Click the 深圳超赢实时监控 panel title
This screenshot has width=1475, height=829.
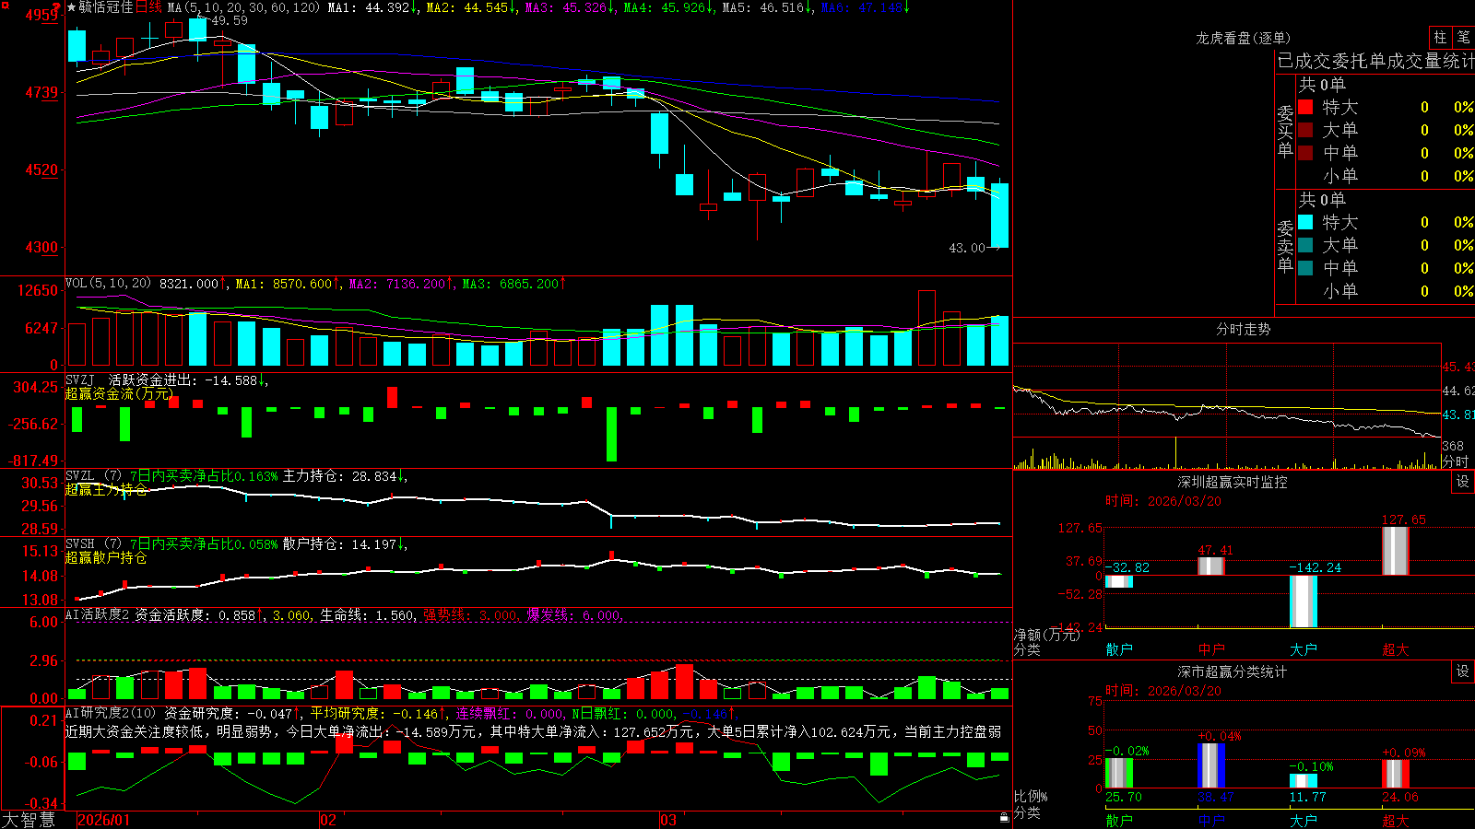click(1233, 482)
